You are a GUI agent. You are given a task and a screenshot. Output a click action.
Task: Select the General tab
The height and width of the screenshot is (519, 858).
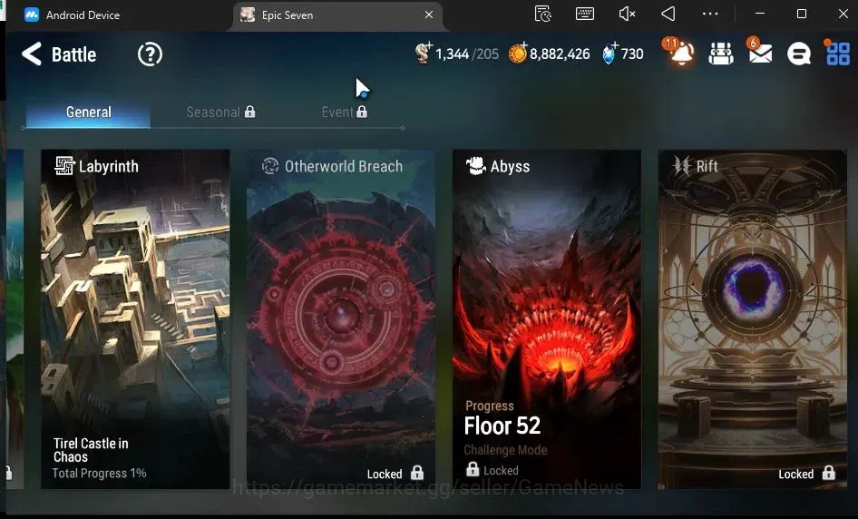click(88, 113)
